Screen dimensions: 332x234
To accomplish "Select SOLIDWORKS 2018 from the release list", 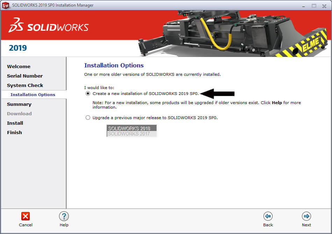I will point(131,128).
